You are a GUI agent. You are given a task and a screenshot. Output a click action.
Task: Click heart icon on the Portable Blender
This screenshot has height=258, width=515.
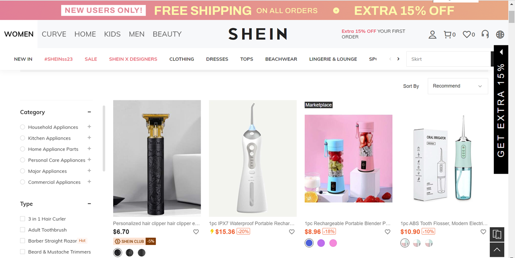[387, 232]
